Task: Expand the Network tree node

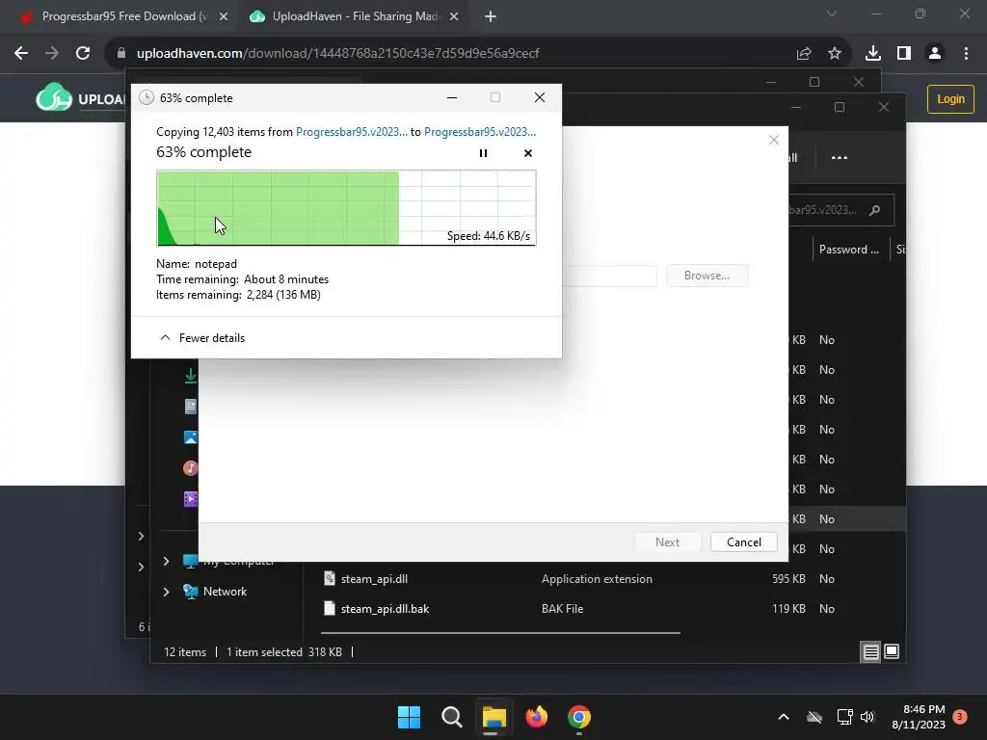Action: 166,592
